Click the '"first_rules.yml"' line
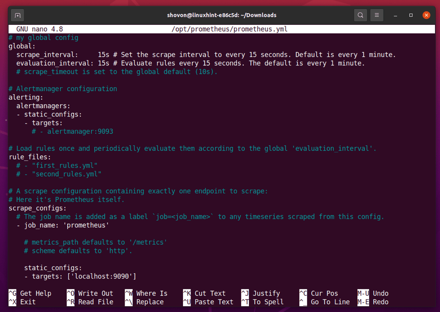 tap(57, 166)
